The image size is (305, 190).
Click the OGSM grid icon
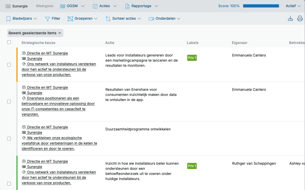tap(62, 6)
